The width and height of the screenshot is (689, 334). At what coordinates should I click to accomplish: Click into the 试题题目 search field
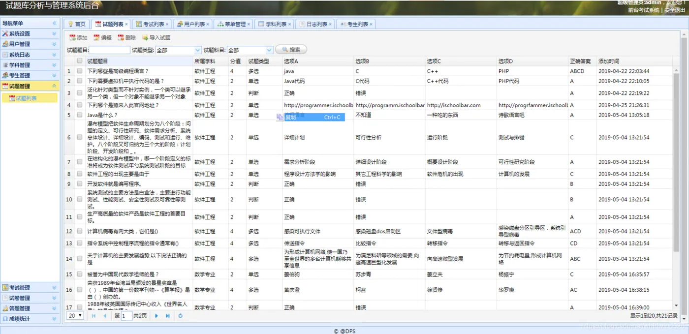point(109,50)
